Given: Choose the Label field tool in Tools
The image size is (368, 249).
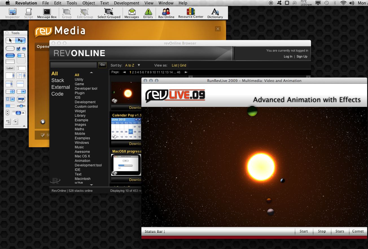Looking at the screenshot, I should pyautogui.click(x=10, y=68).
